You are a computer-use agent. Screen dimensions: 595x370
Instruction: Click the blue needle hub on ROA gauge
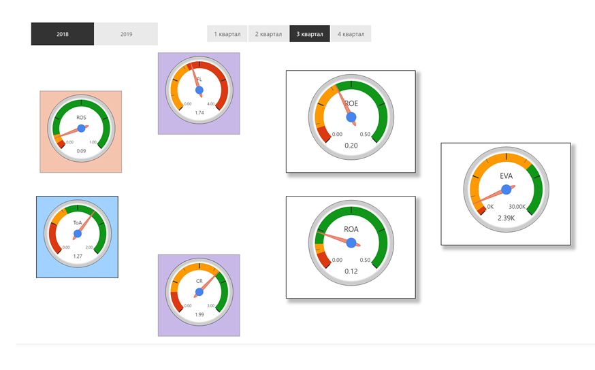point(351,243)
